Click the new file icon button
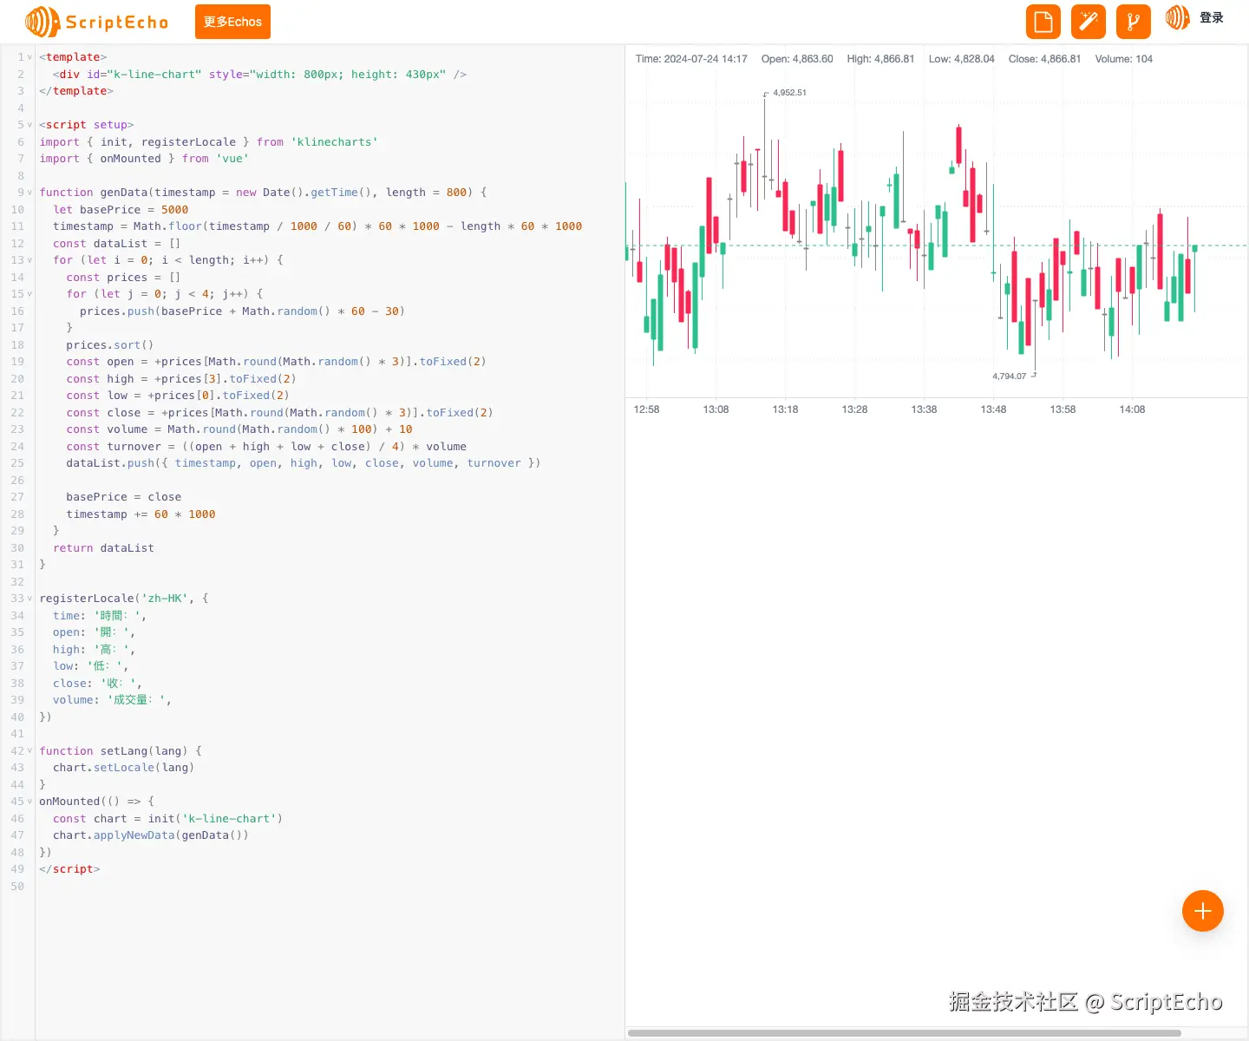This screenshot has height=1041, width=1249. point(1043,22)
